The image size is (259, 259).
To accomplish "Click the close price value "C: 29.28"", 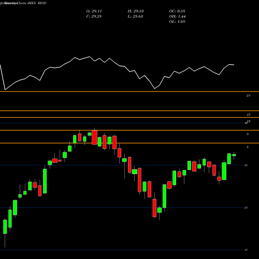I will coord(94,17).
